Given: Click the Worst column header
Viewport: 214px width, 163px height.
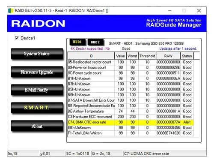Looking at the screenshot, I should click(x=132, y=56).
